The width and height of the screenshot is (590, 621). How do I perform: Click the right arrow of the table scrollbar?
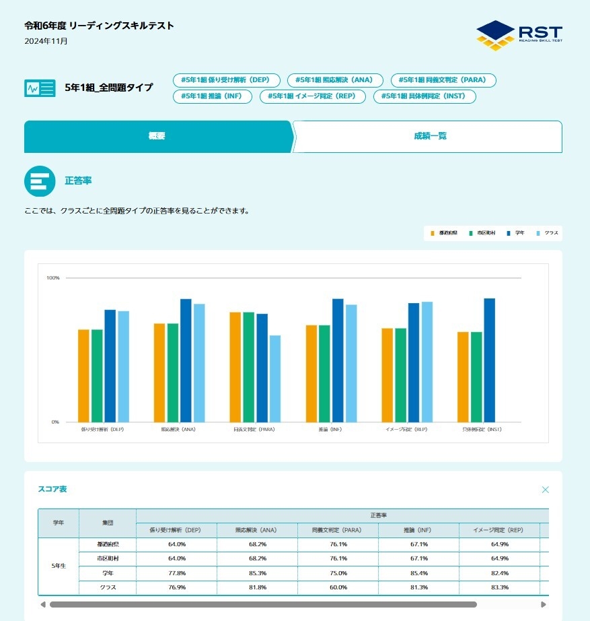(544, 604)
